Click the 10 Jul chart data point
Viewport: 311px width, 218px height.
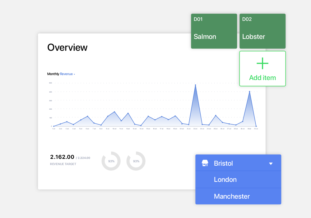click(114, 112)
